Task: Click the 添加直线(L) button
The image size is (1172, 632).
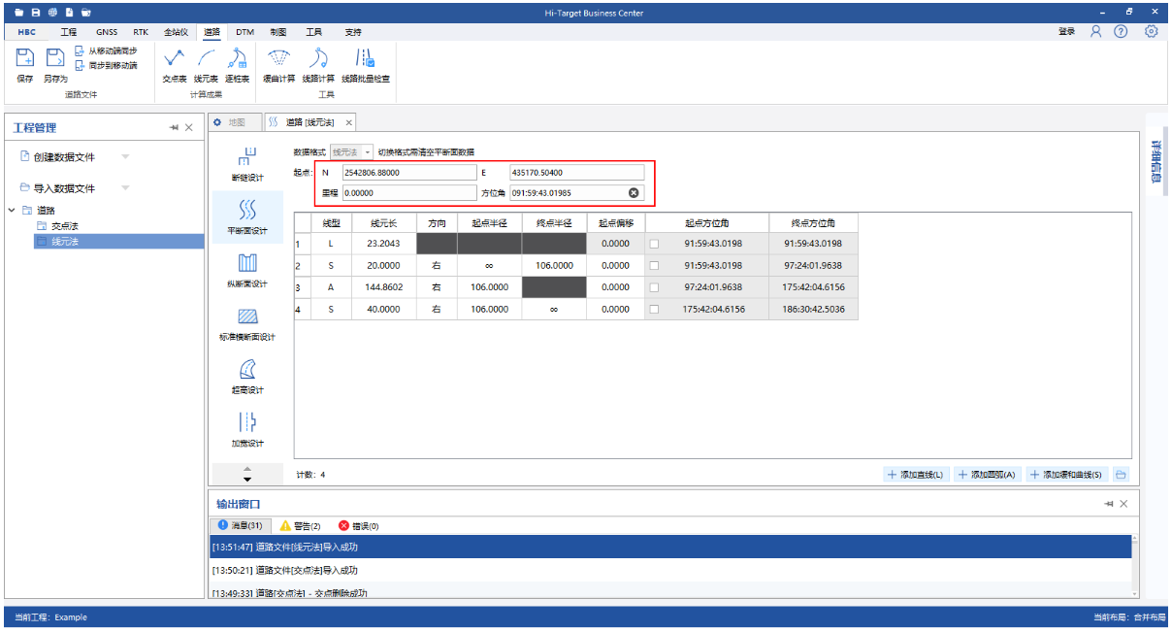Action: (916, 475)
